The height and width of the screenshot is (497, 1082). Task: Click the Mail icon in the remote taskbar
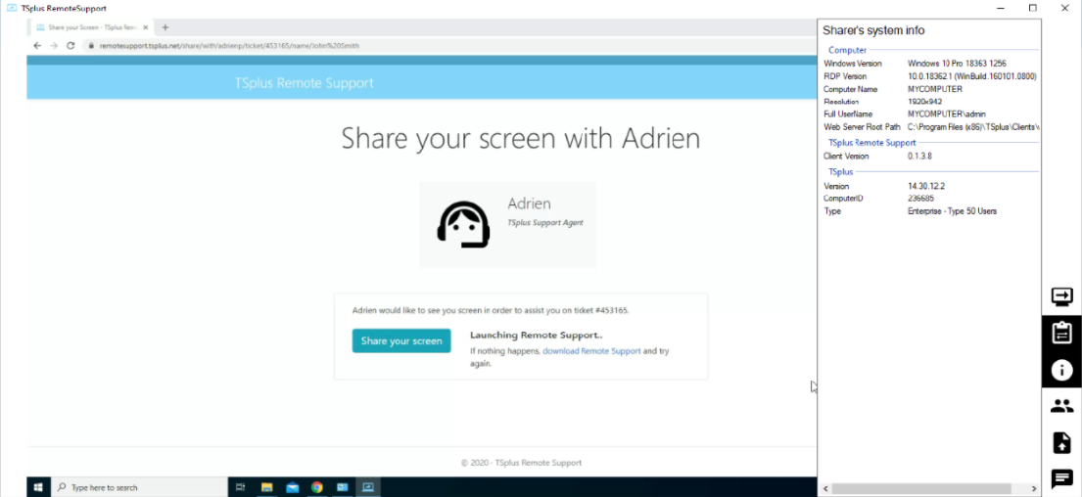tap(292, 486)
